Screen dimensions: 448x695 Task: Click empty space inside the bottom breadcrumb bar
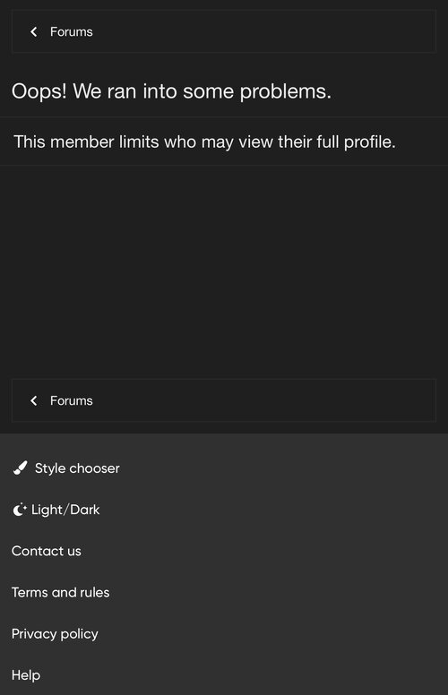pyautogui.click(x=266, y=400)
